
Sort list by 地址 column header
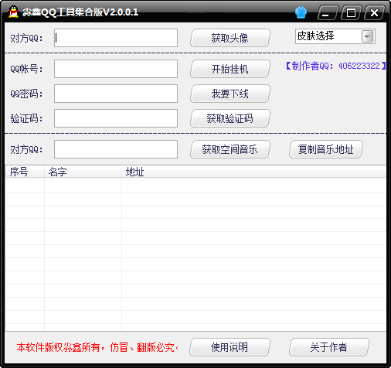[x=253, y=172]
